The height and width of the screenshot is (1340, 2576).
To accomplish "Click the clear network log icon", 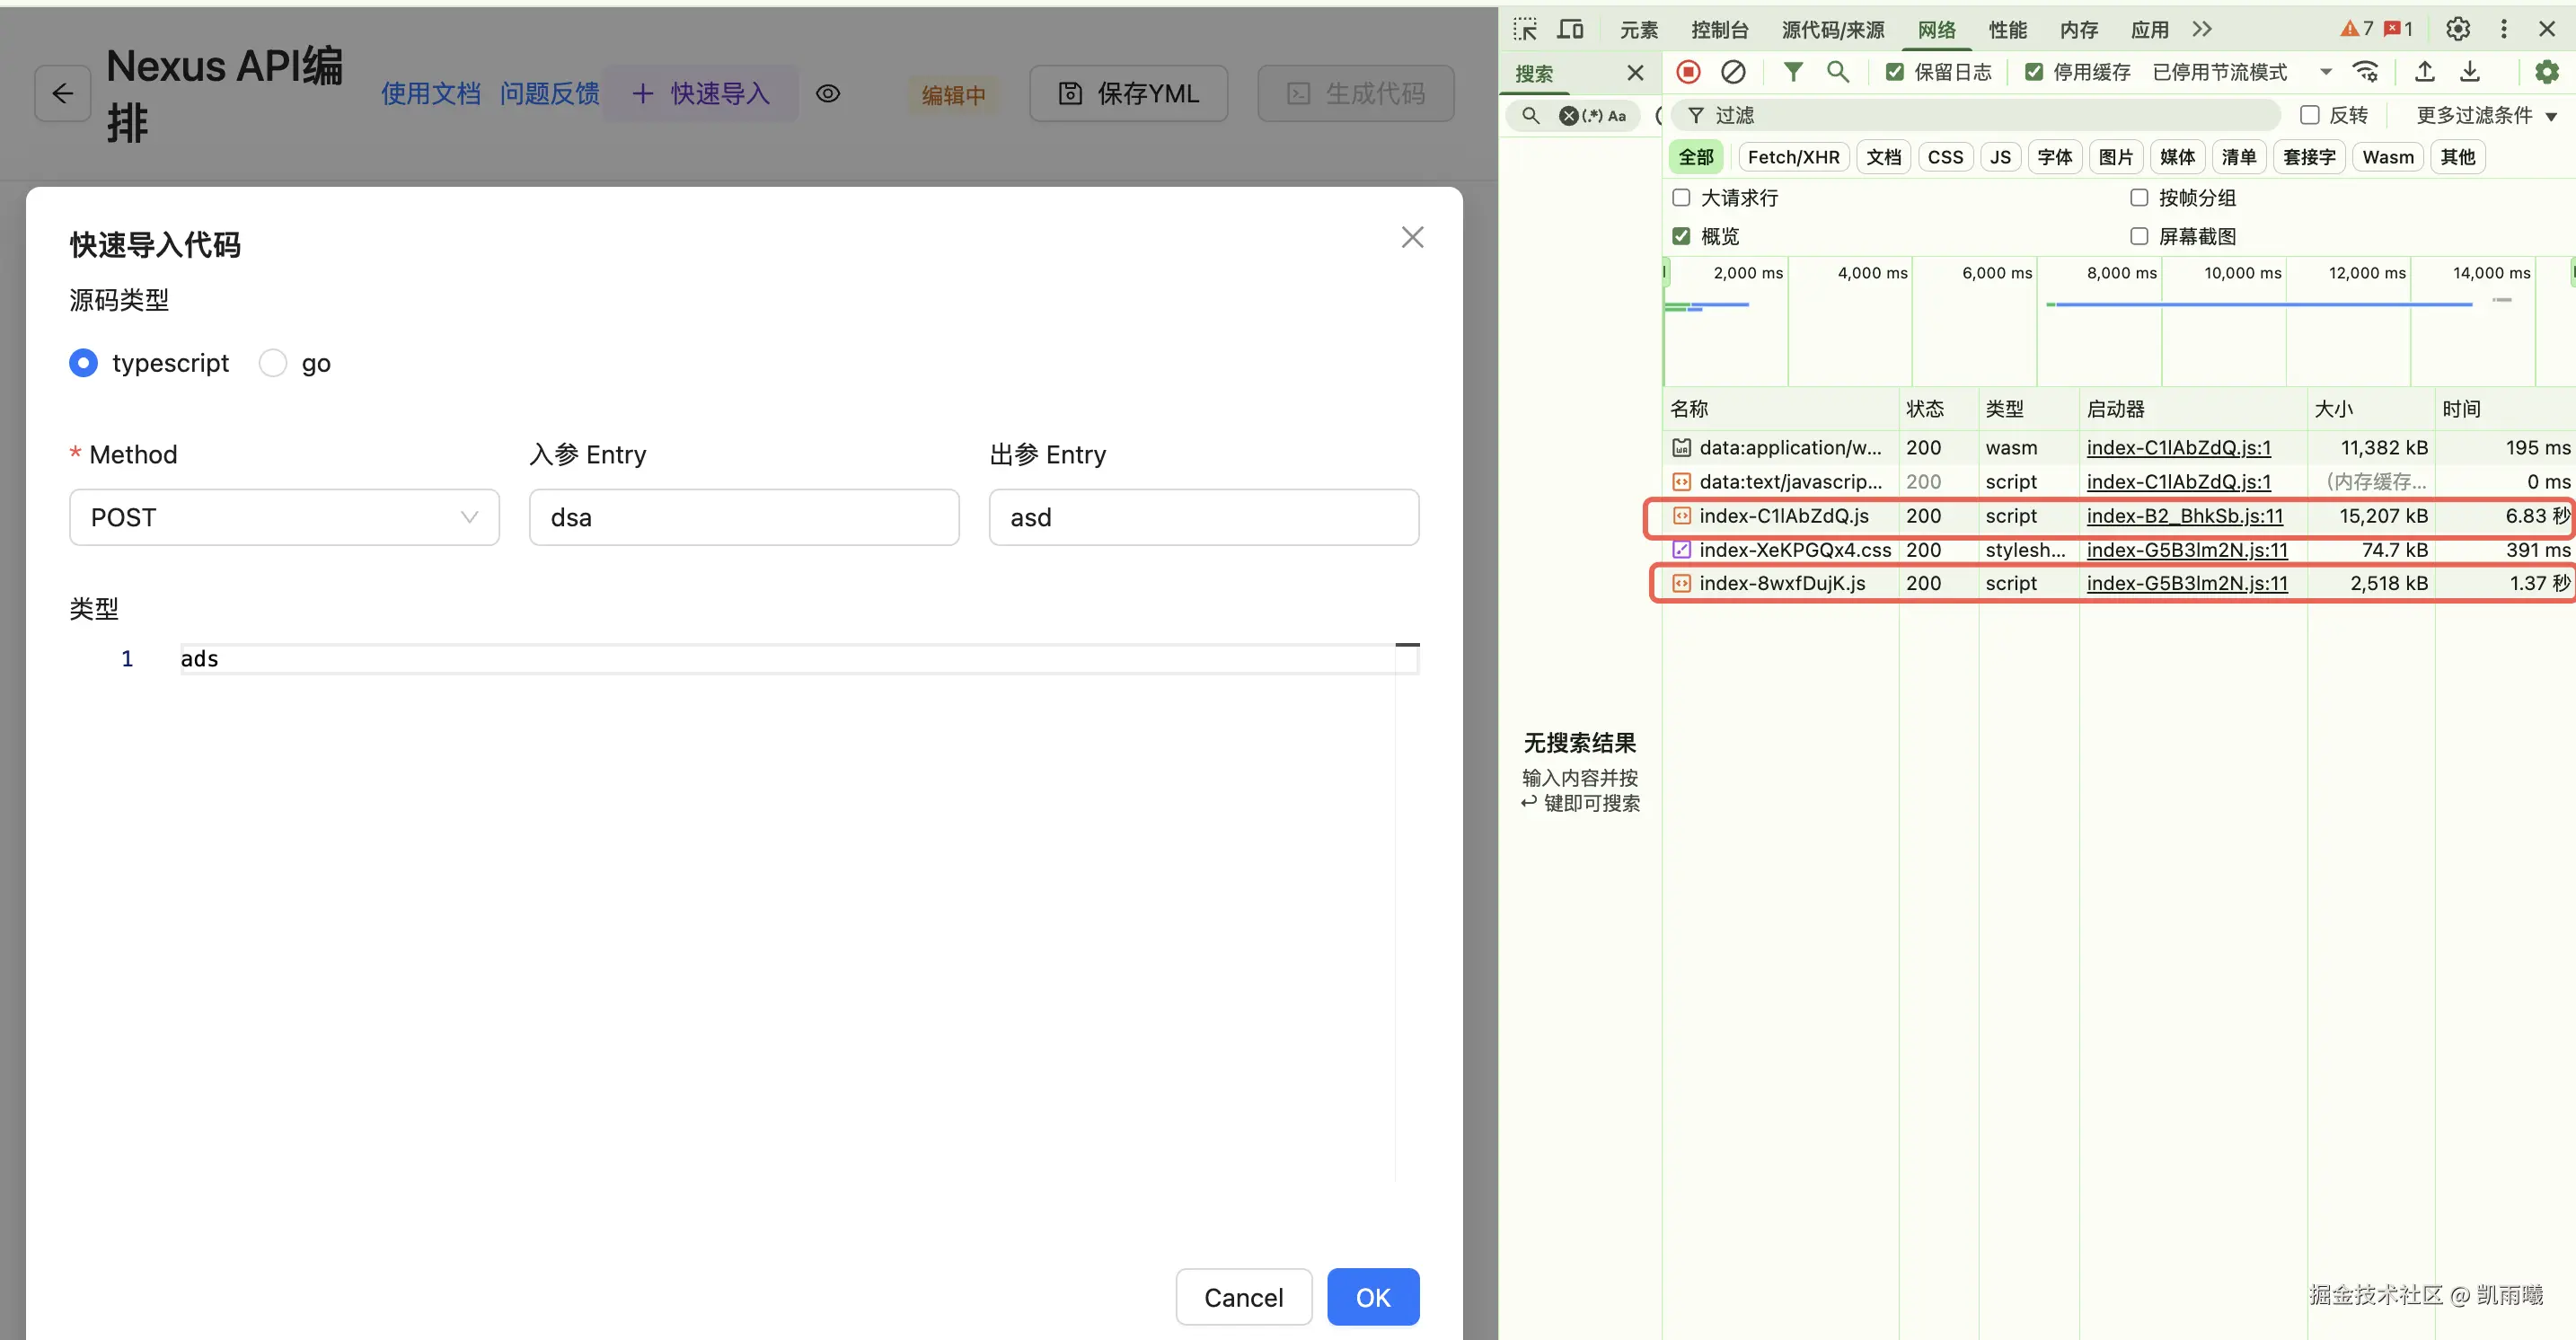I will point(1733,72).
